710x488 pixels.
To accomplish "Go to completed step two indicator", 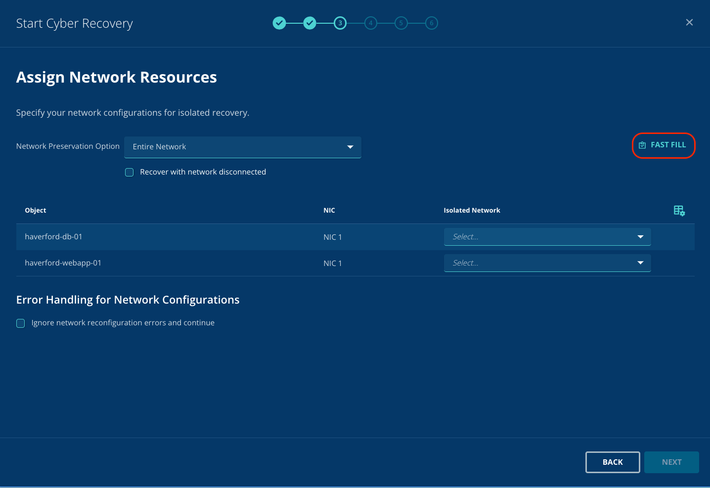I will pos(310,23).
